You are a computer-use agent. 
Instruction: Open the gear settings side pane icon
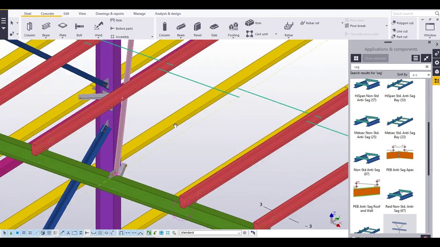point(437,63)
